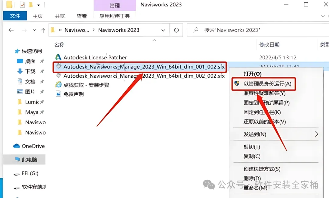Open the EFI (G:) drive
This screenshot has height=198, width=329.
[x=30, y=173]
